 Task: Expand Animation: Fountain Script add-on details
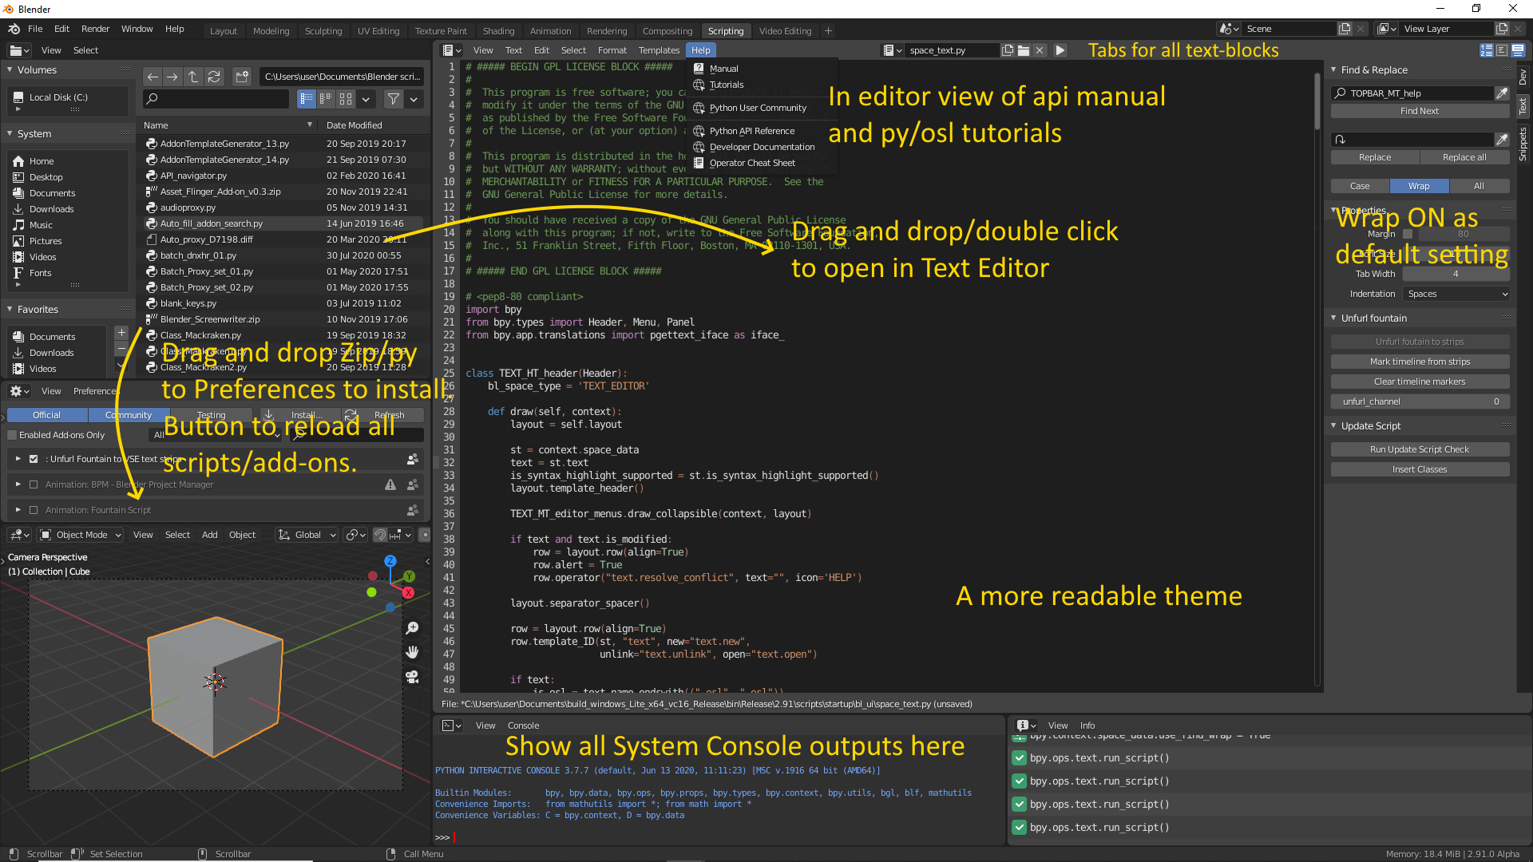(x=18, y=510)
